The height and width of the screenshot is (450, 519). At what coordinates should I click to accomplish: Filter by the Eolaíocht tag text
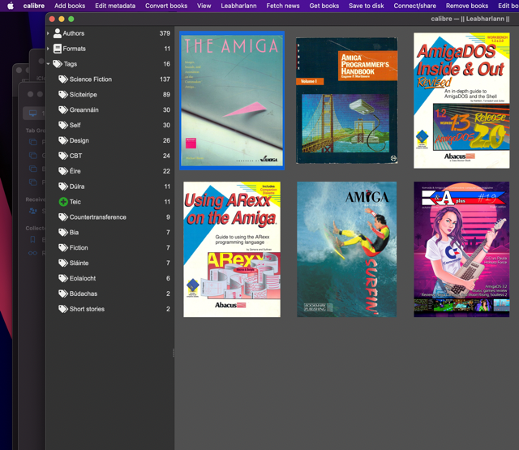[83, 278]
